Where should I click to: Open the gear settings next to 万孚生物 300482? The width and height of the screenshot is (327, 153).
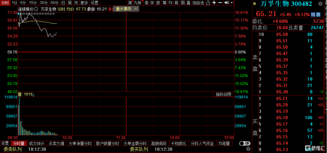[320, 4]
